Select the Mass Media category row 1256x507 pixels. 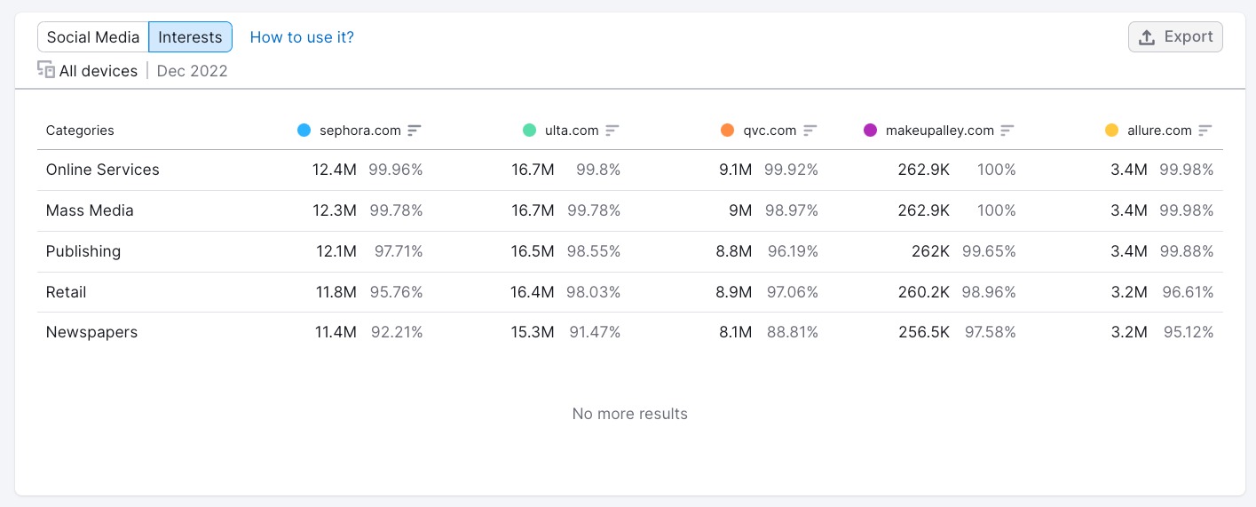(x=630, y=210)
